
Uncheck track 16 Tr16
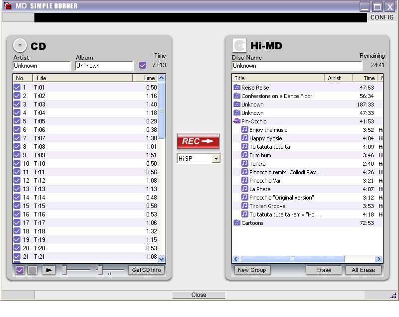[17, 214]
